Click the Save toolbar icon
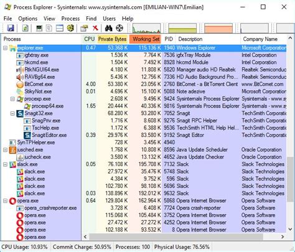The width and height of the screenshot is (295, 252). tap(11, 28)
